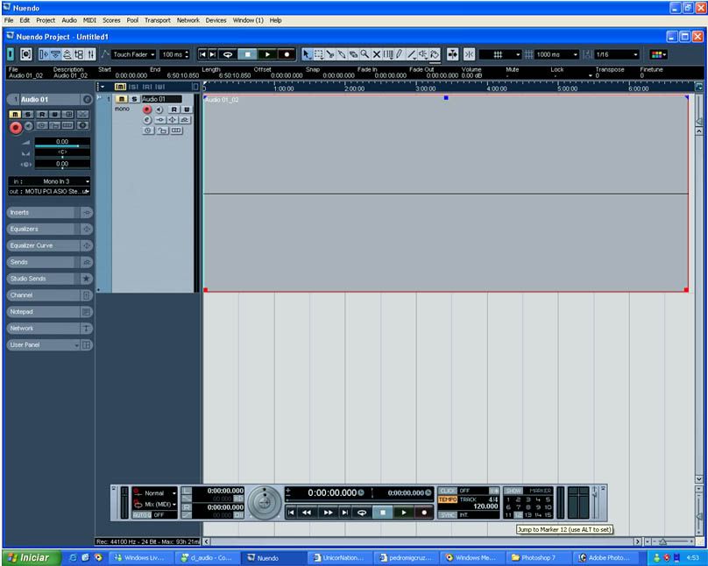
Task: Toggle Autoscroll button in toolbar
Action: point(452,54)
